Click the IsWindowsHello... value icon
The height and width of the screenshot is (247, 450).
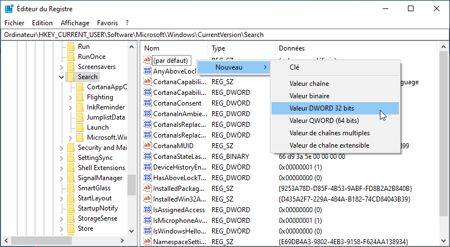147,231
